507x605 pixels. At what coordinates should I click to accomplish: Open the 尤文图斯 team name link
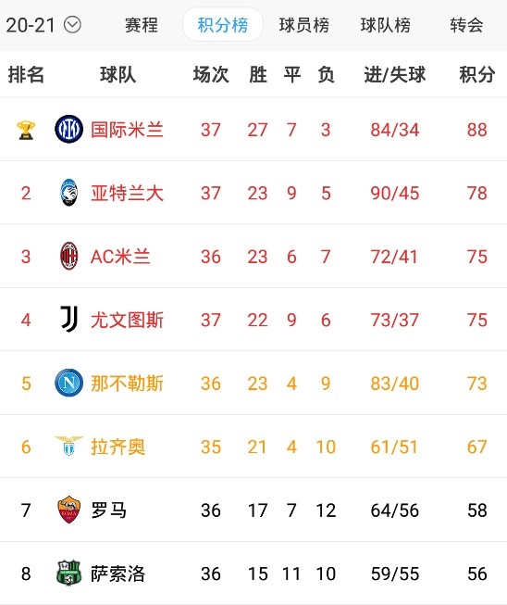click(x=127, y=320)
